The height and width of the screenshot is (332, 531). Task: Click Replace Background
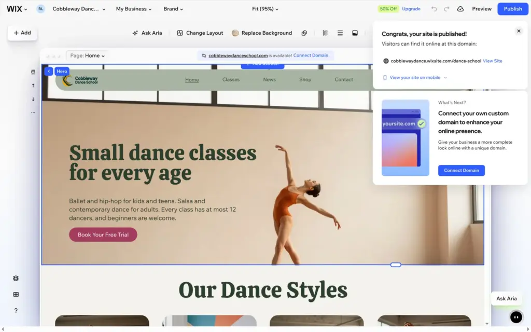pos(262,33)
